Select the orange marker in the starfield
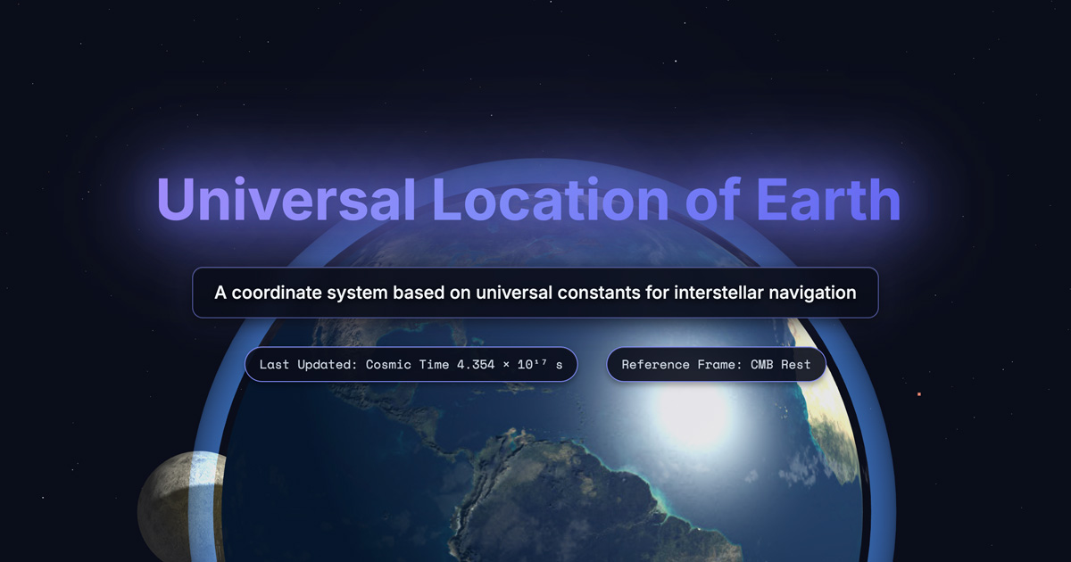The image size is (1071, 562). pyautogui.click(x=917, y=393)
